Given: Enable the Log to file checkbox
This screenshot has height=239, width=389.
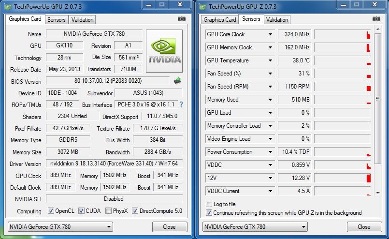Looking at the screenshot, I should click(209, 204).
